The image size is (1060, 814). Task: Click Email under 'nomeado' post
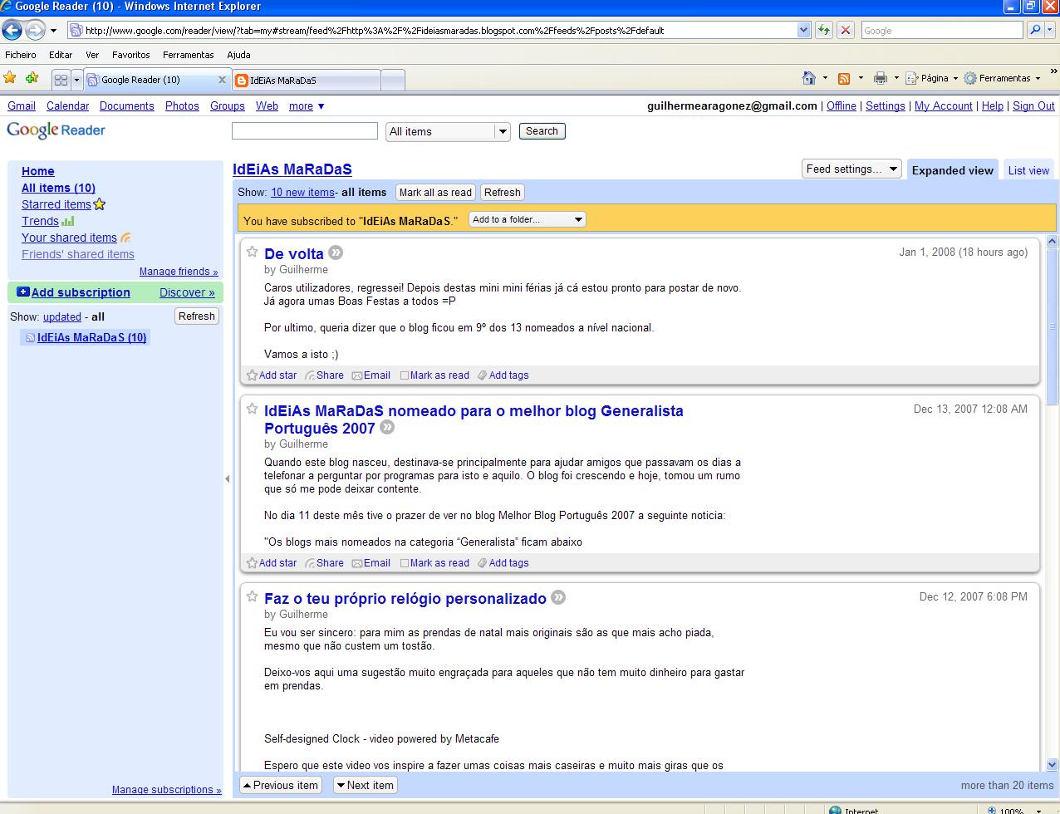click(x=371, y=563)
